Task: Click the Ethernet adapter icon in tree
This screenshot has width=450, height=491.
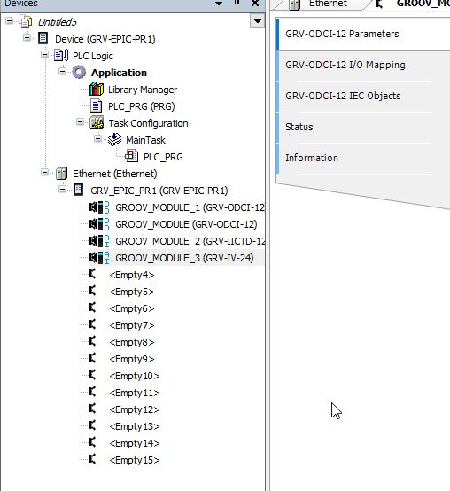Action: coord(61,173)
